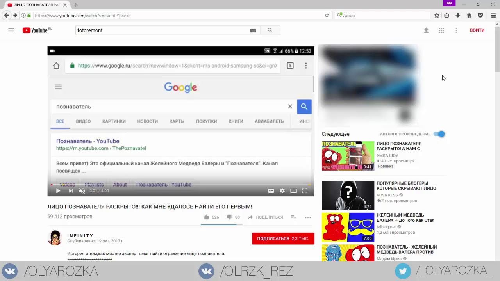Screen dimensions: 500x281
Task: Open the YouTube apps grid
Action: (x=441, y=30)
